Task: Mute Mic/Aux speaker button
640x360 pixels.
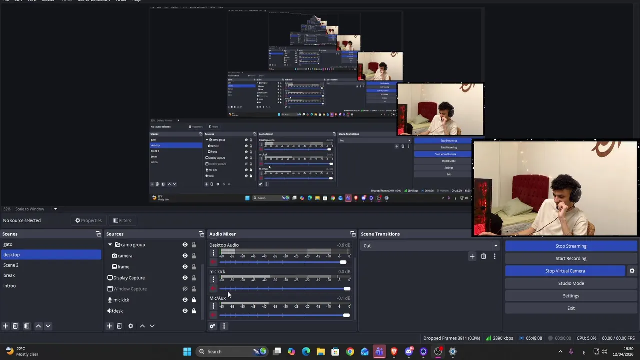Action: [213, 315]
